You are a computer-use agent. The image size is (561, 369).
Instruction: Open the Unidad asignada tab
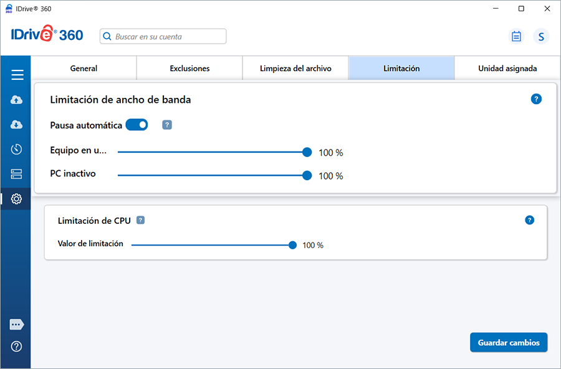507,69
